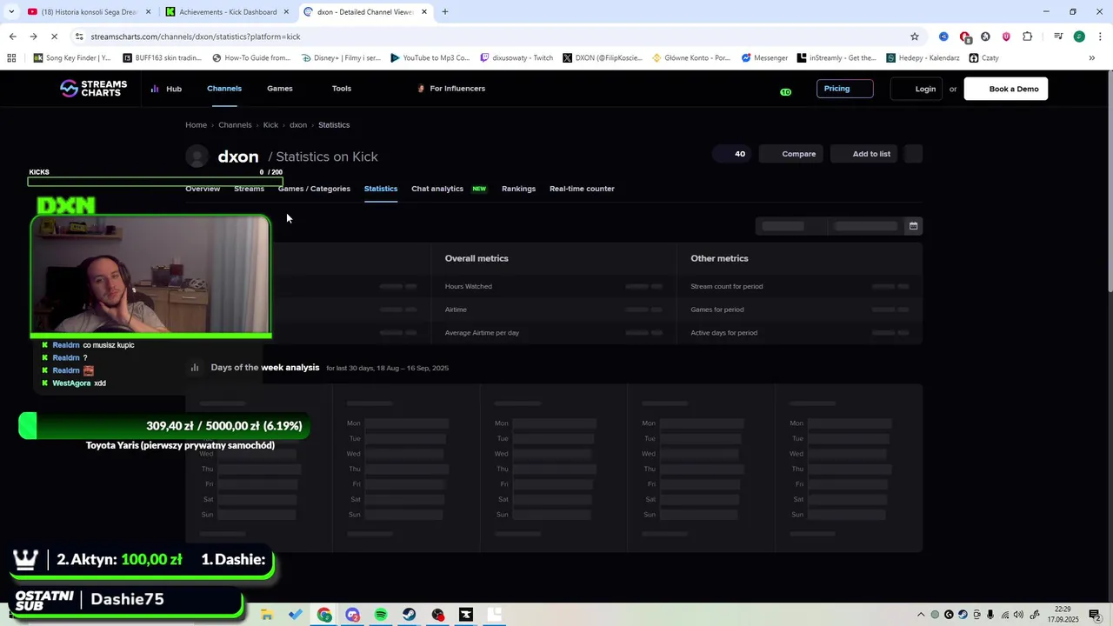Open File Explorer from taskbar
Image resolution: width=1113 pixels, height=626 pixels.
[267, 615]
